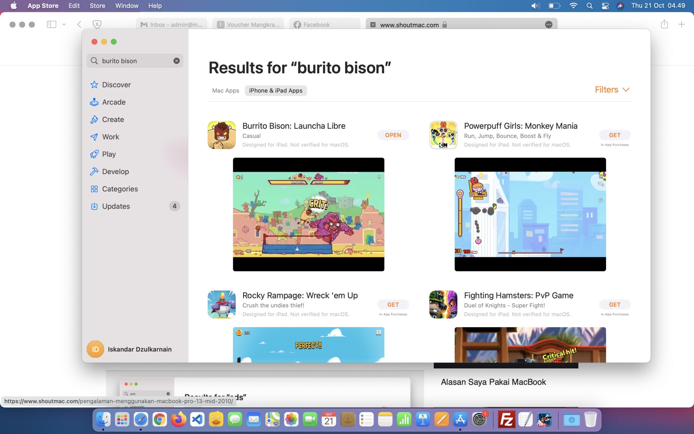View Rocky Rampage PERFECT screenshot

(x=309, y=345)
